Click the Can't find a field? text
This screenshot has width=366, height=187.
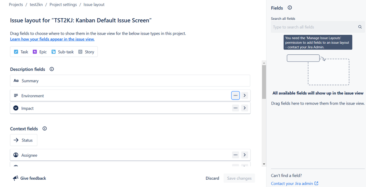tap(286, 175)
